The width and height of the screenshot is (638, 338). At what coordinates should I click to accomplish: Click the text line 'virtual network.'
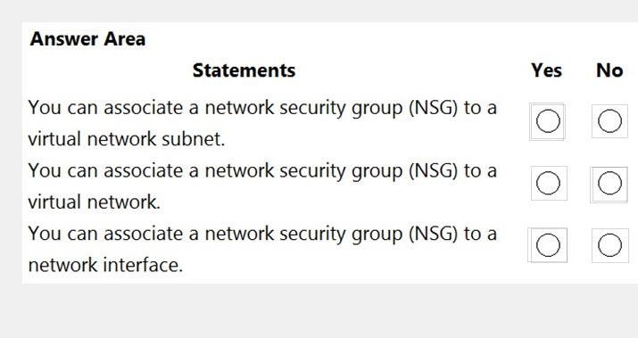(x=94, y=202)
